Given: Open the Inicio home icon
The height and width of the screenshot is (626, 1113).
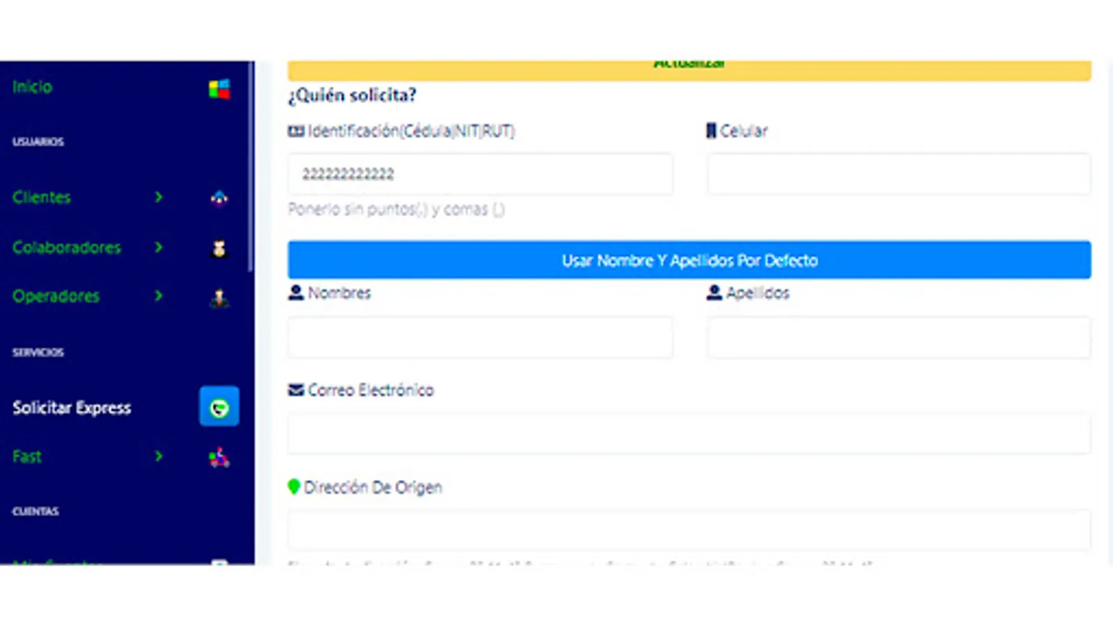Looking at the screenshot, I should coord(219,89).
